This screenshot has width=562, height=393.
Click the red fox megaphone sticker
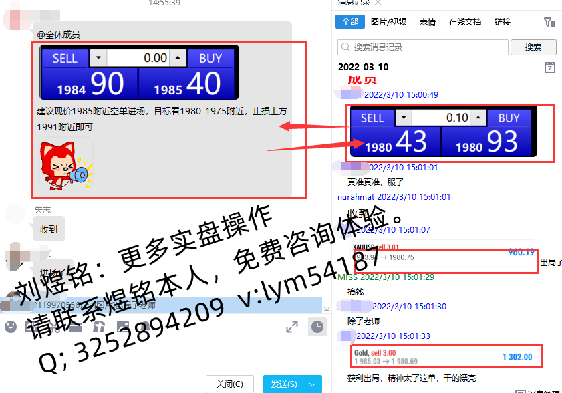click(x=65, y=164)
